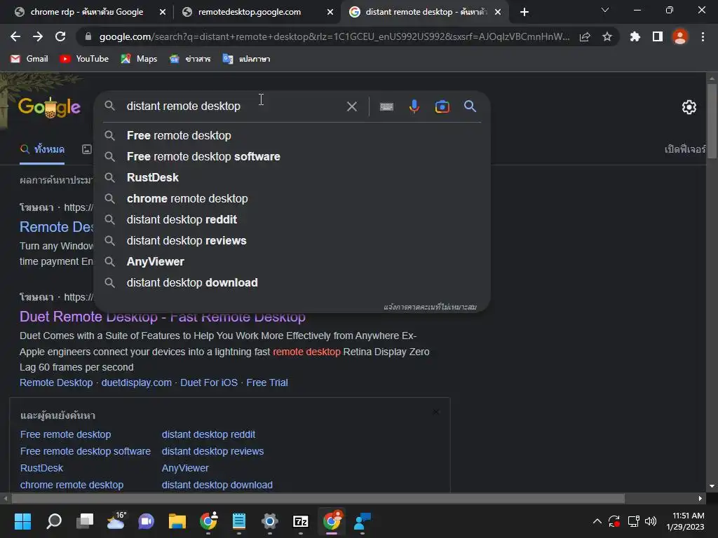Screen dimensions: 718x538
Task: Go back to the previous page
Action: coord(15,36)
